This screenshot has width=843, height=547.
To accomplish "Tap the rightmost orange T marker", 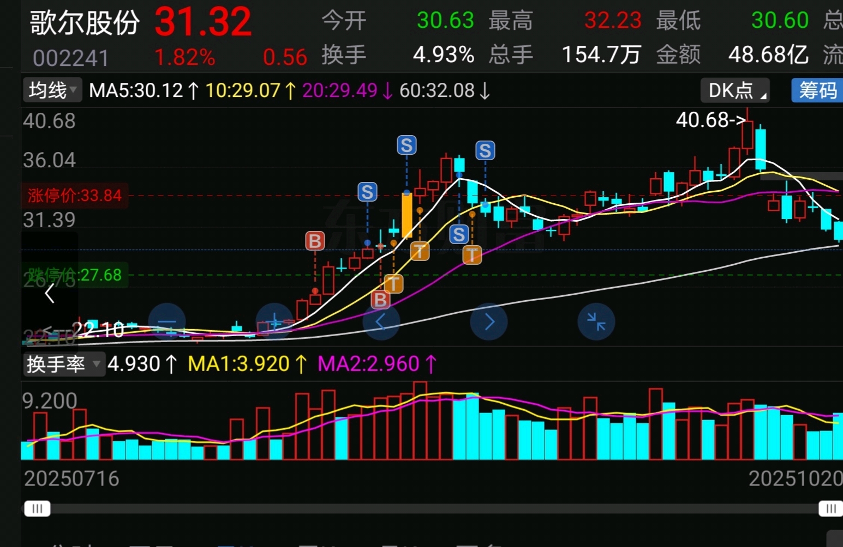I will pos(472,254).
